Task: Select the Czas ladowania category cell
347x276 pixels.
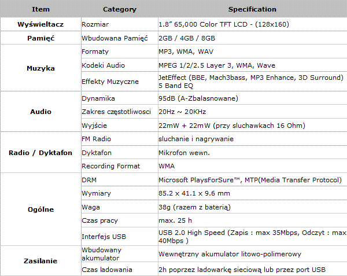Action: pyautogui.click(x=107, y=270)
